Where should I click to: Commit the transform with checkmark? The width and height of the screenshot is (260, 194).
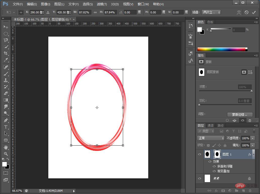pos(254,12)
